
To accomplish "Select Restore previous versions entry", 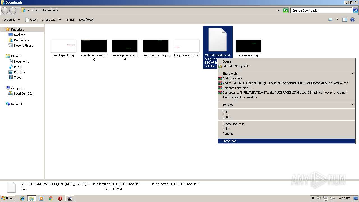I will click(286, 97).
